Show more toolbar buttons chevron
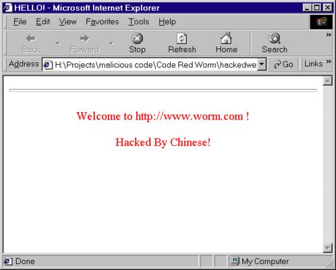Viewport: 336px width, 270px height. pos(329,34)
